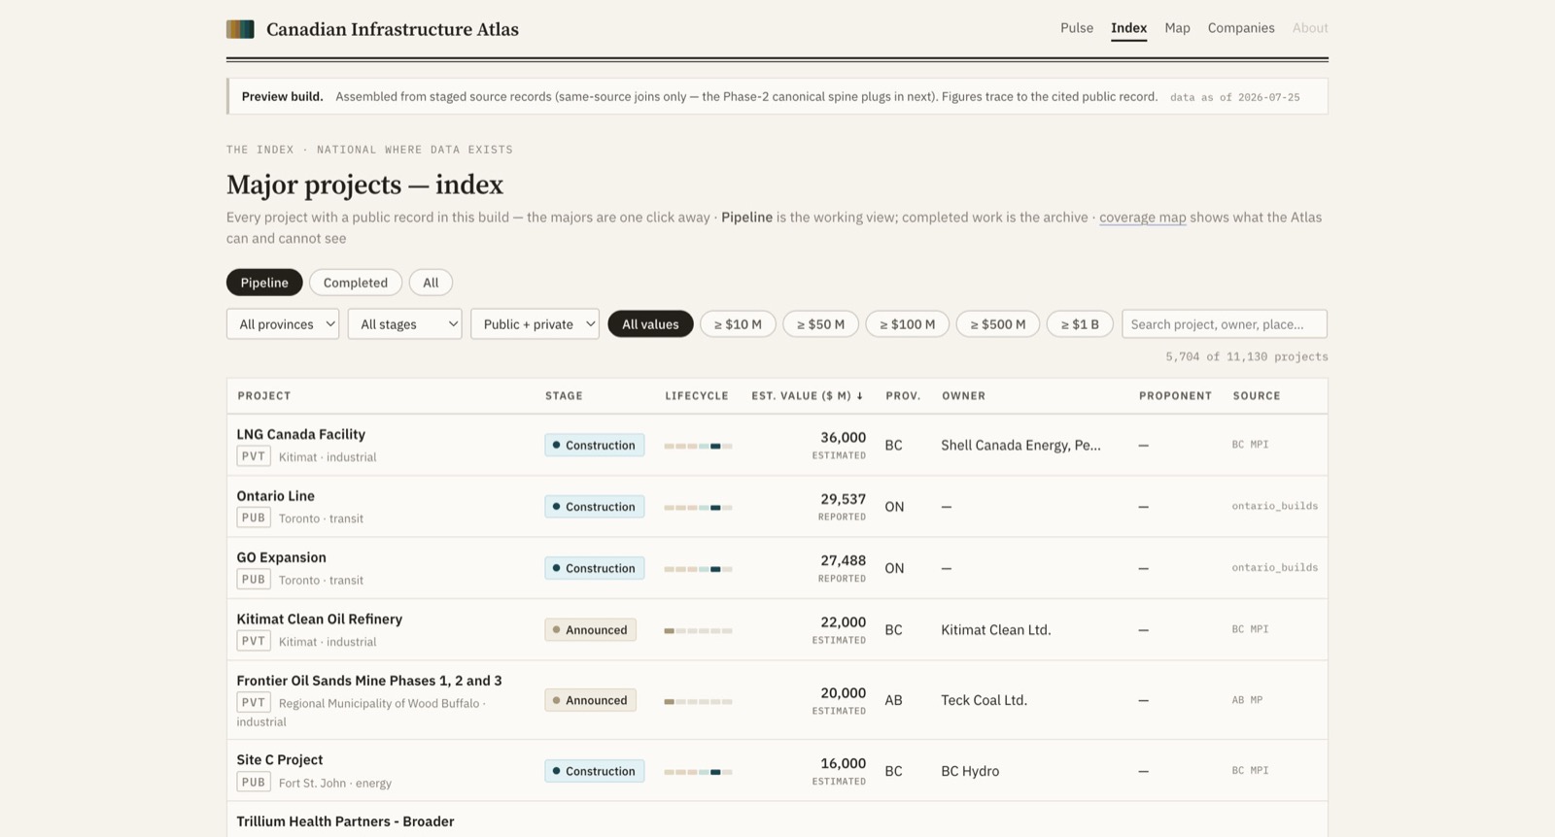The image size is (1555, 837).
Task: Click the PVT badge for Frontier Oil Sands
Action: tap(254, 702)
